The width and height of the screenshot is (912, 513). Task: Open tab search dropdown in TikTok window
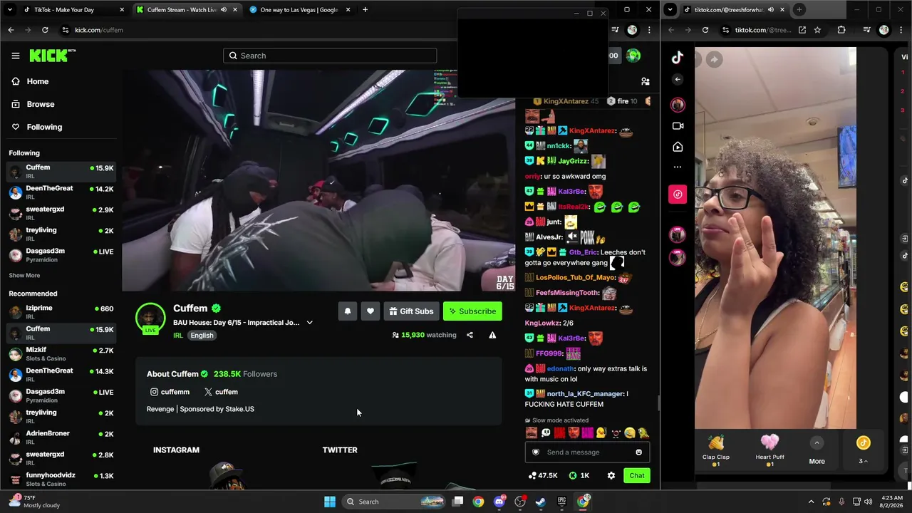pos(670,10)
